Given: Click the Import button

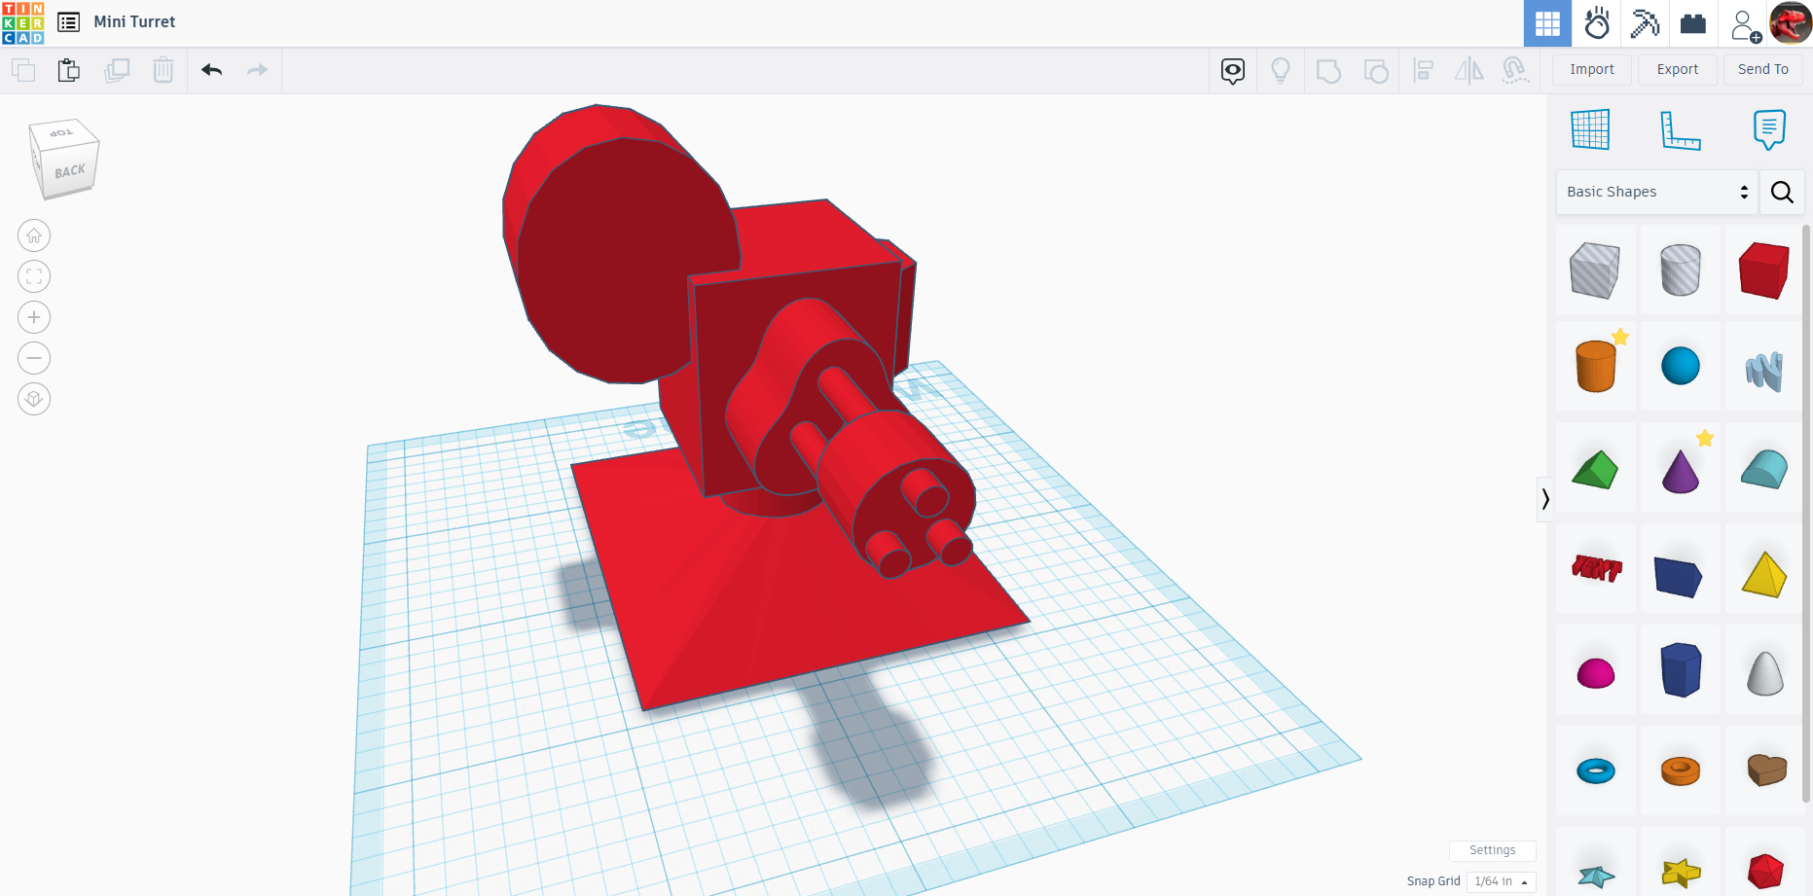Looking at the screenshot, I should [x=1591, y=69].
